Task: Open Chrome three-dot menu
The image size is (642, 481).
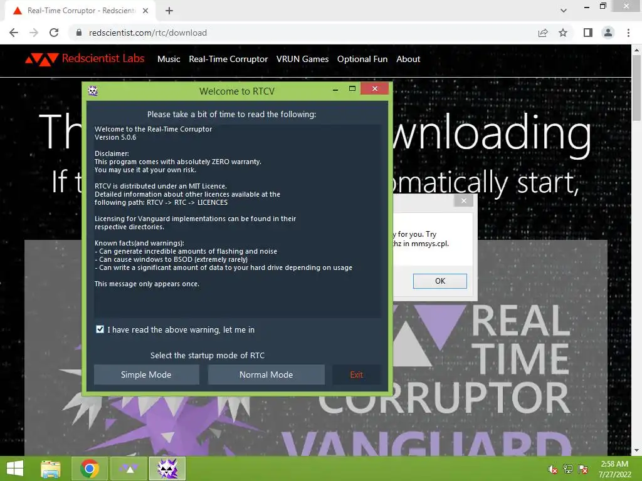Action: pyautogui.click(x=628, y=33)
